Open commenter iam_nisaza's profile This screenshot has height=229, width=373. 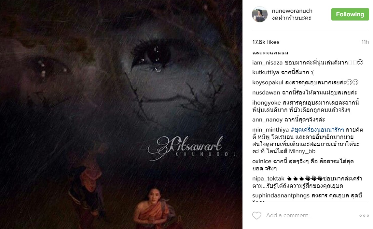pyautogui.click(x=267, y=63)
